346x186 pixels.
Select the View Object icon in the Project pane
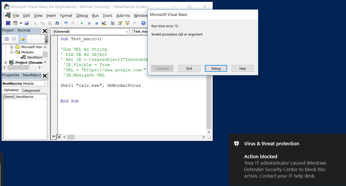[14, 39]
